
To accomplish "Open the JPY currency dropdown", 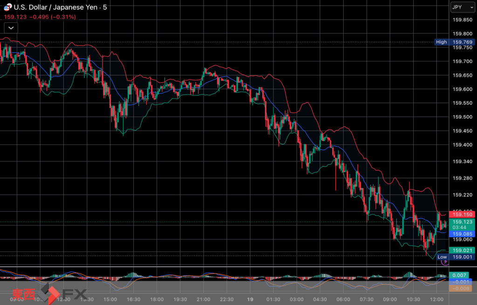I will coord(463,7).
